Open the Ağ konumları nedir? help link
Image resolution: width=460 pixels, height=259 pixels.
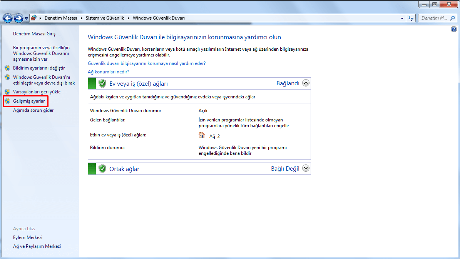click(x=108, y=72)
